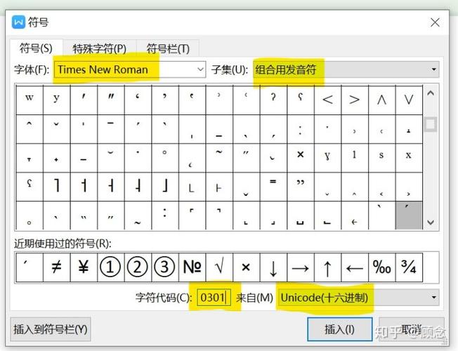Click the 取消 cancel button
Screen dimensions: 458x351
click(411, 329)
